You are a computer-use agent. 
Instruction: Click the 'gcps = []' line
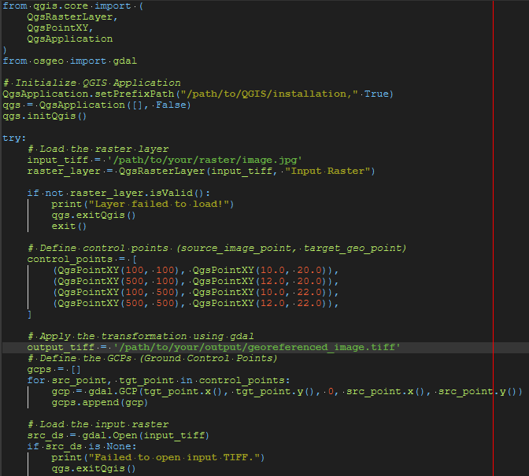coord(54,369)
